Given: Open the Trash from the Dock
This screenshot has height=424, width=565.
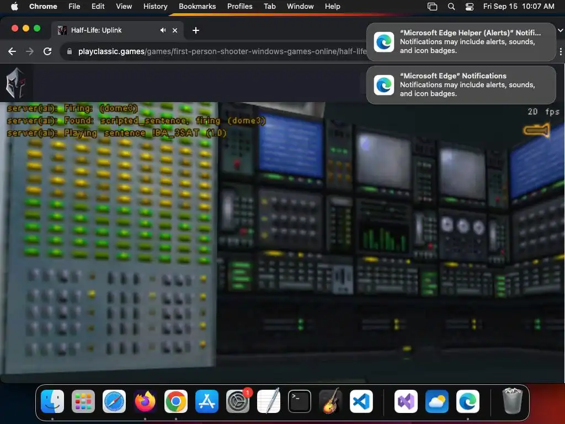Looking at the screenshot, I should pos(512,401).
